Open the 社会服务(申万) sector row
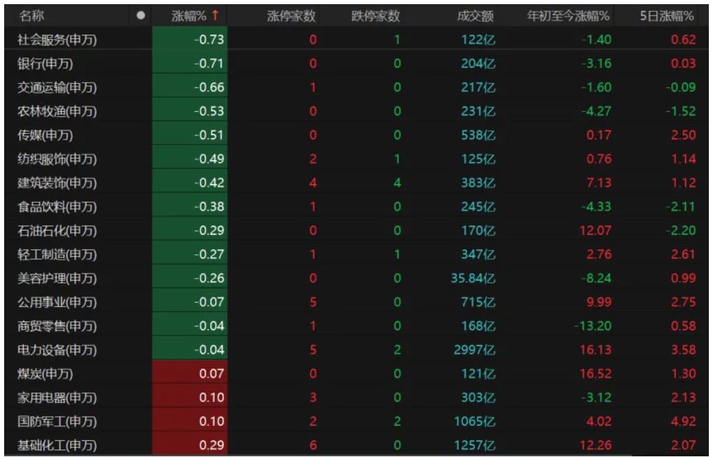The image size is (713, 457). point(57,40)
